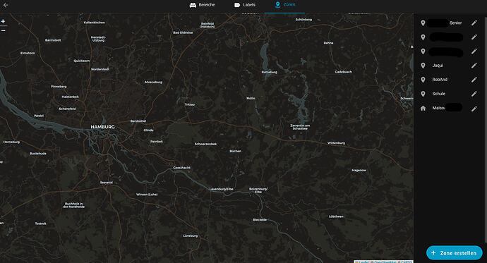Image resolution: width=487 pixels, height=263 pixels.
Task: Select the Zonen tab
Action: 285,5
